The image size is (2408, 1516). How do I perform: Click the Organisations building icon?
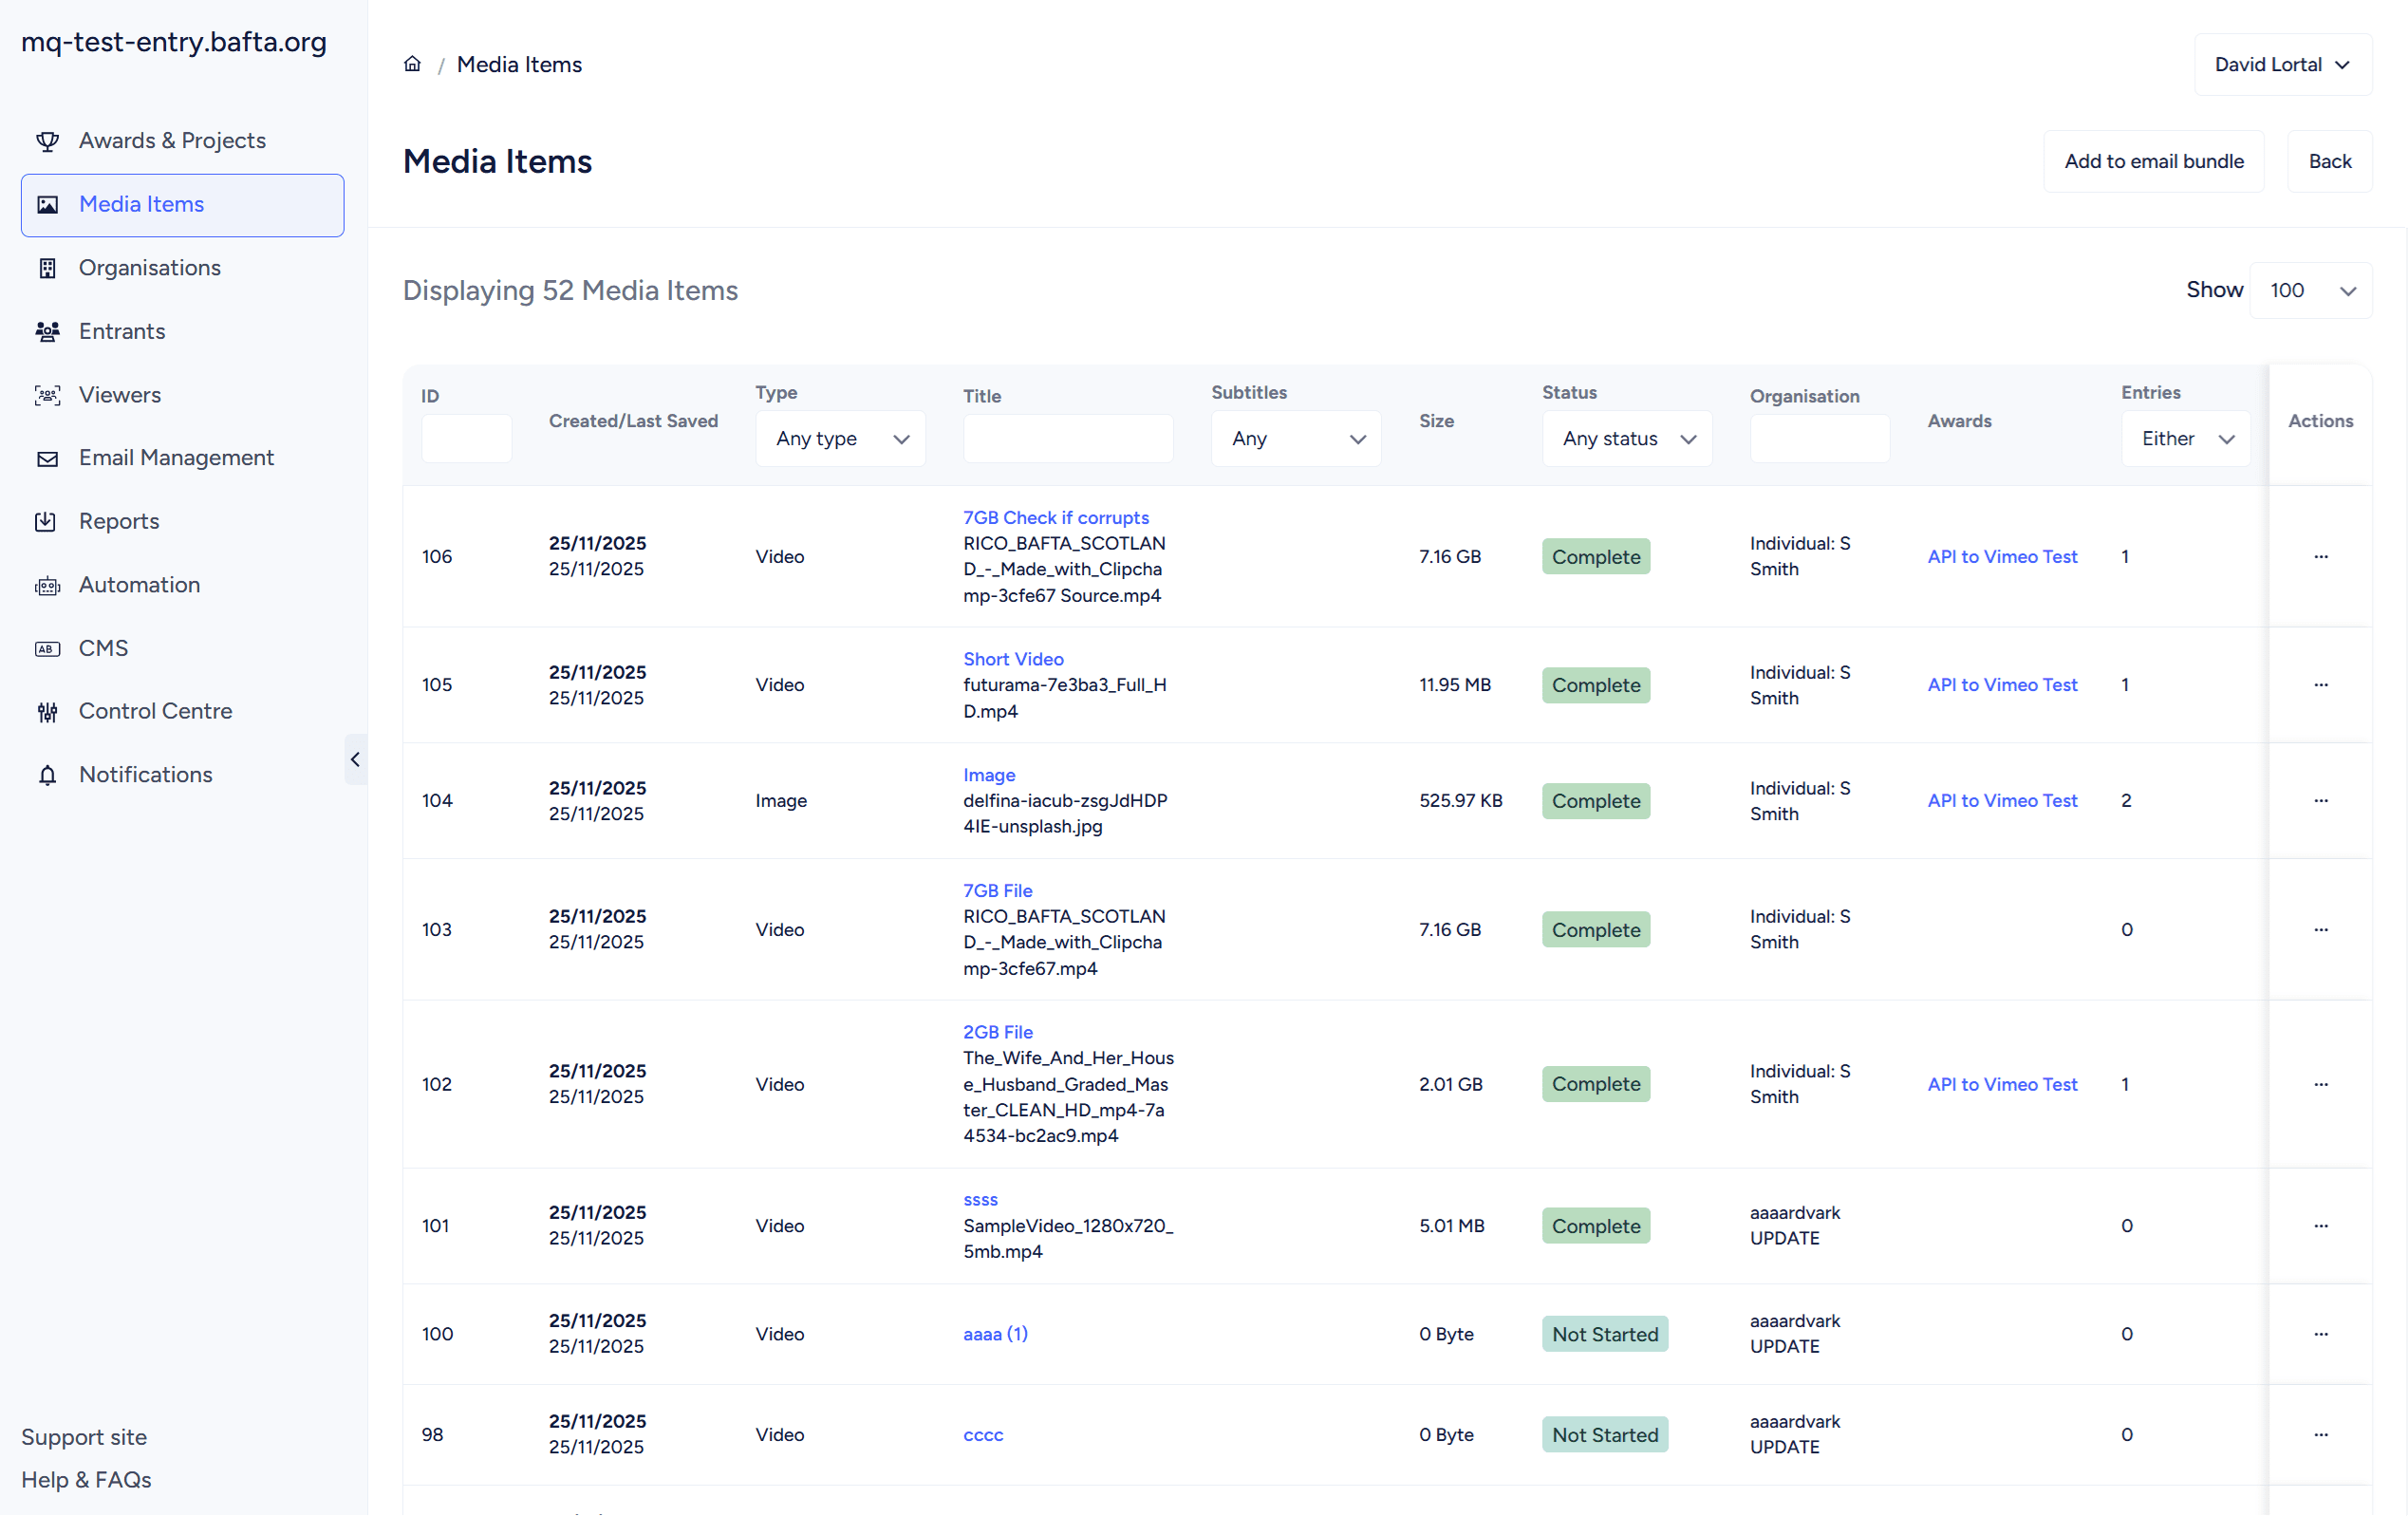47,268
